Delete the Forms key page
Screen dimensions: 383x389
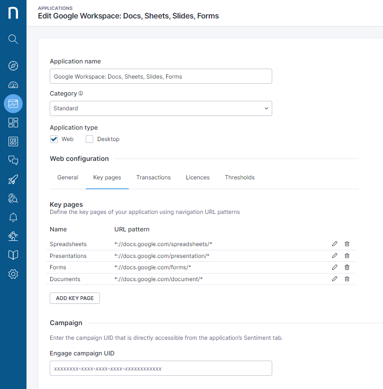(347, 267)
